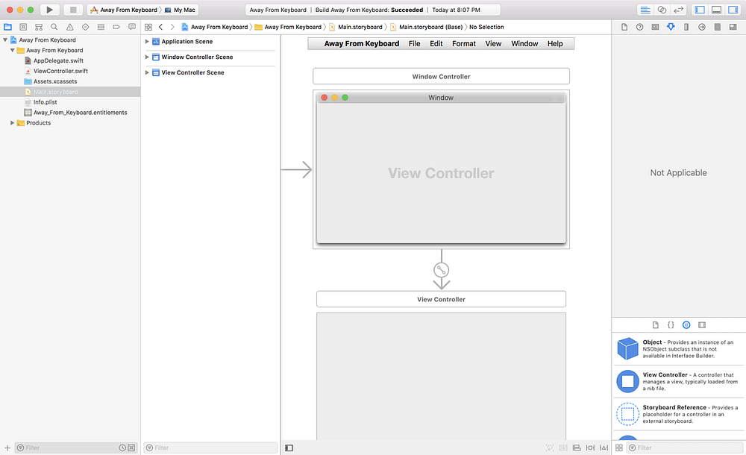
Task: Show the View Effects inspector
Action: (733, 27)
